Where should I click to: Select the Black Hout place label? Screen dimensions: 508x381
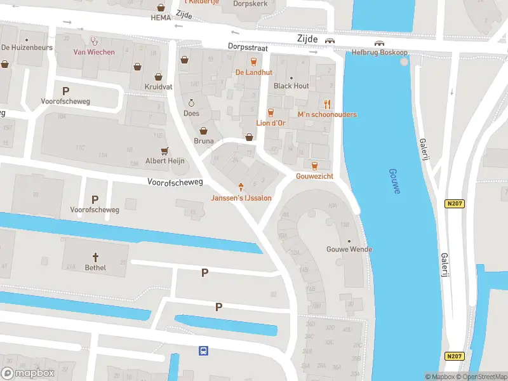click(291, 86)
